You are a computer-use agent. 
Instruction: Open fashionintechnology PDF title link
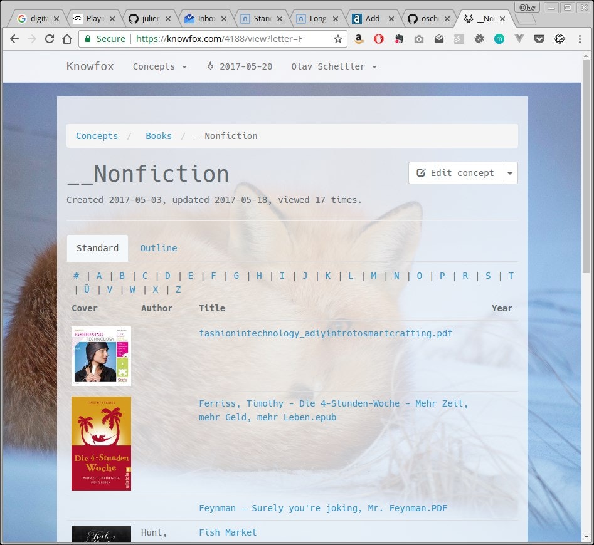[x=326, y=334]
